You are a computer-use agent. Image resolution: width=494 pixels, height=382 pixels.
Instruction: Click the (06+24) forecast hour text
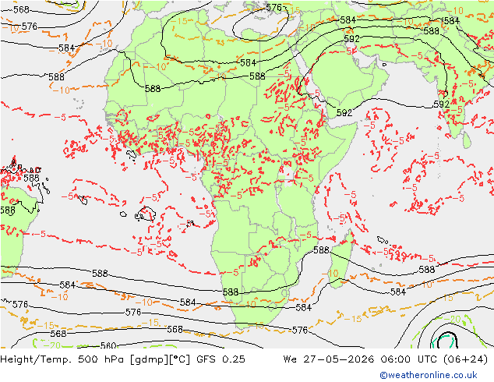[x=465, y=359]
